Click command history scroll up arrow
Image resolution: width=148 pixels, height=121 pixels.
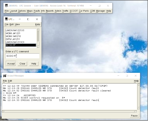click(38, 30)
